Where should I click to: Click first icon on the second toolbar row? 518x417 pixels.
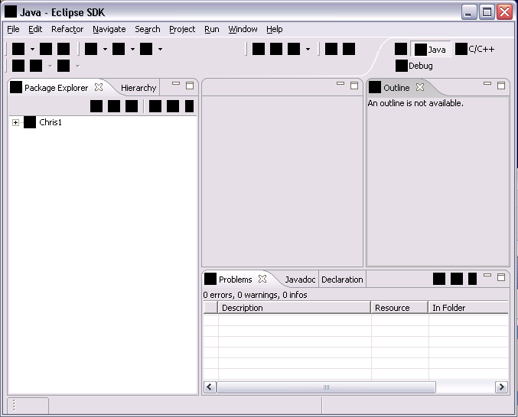click(18, 66)
